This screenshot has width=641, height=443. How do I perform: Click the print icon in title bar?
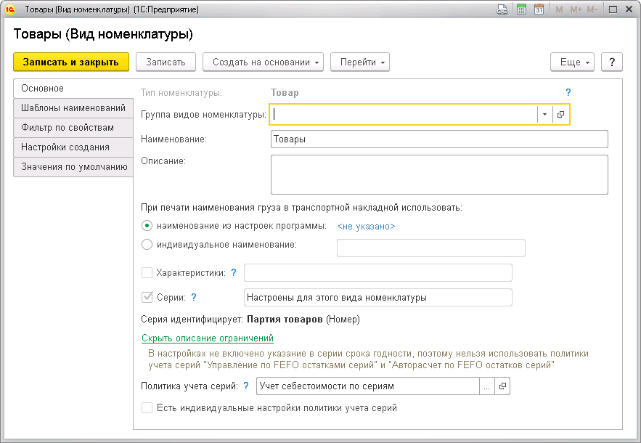coord(502,10)
